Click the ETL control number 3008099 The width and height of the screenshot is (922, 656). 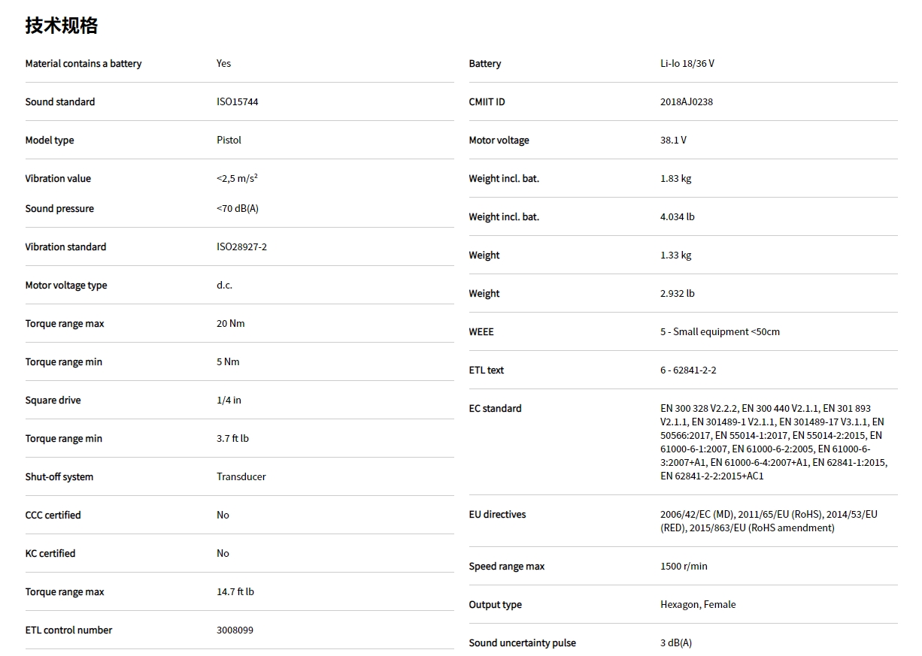(235, 630)
